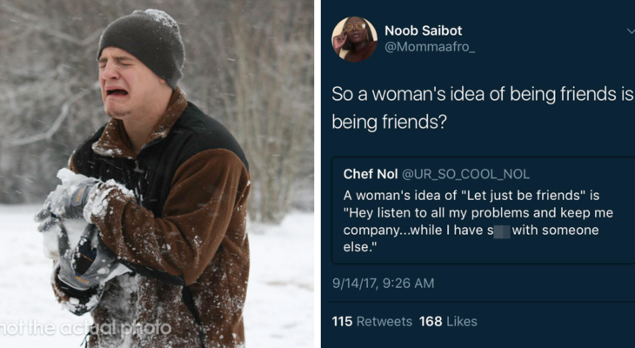Click the "not the actual photo" caption
The height and width of the screenshot is (348, 635).
coord(85,328)
